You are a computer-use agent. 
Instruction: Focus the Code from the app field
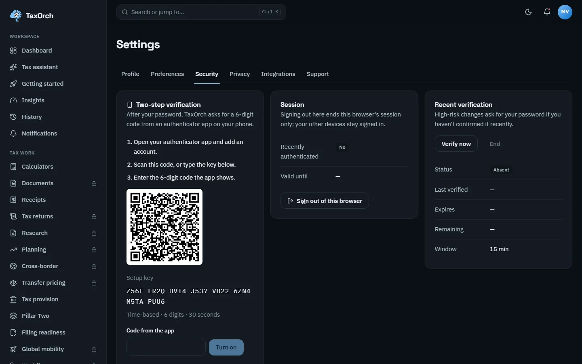coord(166,347)
